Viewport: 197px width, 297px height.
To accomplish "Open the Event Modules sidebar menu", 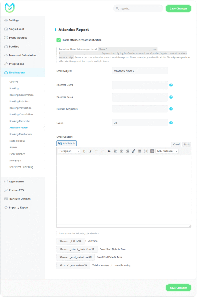I will (x=18, y=38).
